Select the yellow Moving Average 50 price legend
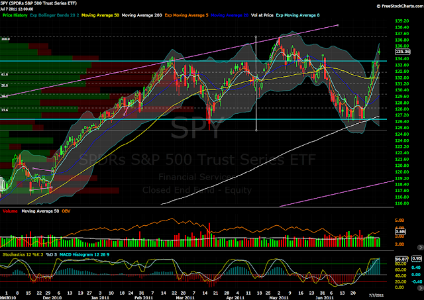424x300 pixels. [100, 15]
